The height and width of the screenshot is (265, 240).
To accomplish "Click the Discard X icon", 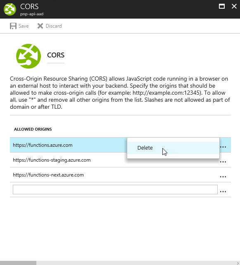I will (40, 26).
